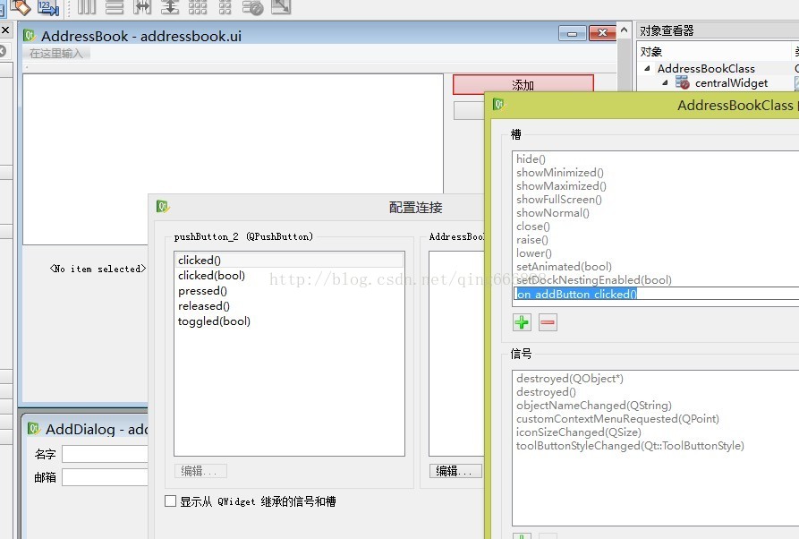Apply Lay Out Vertically from toolbar

coord(115,6)
